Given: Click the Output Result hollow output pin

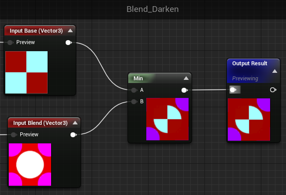Looking at the screenshot, I should pyautogui.click(x=273, y=90).
